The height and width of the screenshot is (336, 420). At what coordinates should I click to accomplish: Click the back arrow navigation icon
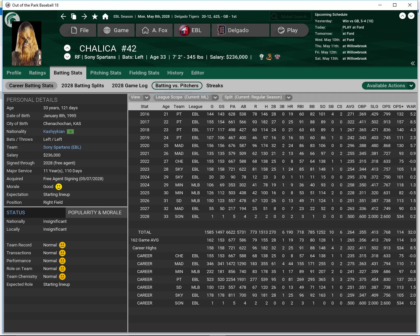(63, 16)
